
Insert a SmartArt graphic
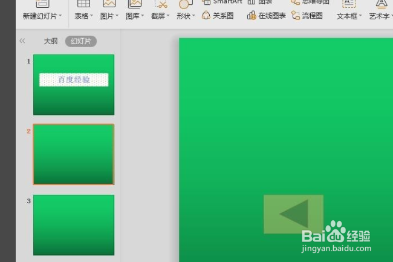(x=222, y=2)
